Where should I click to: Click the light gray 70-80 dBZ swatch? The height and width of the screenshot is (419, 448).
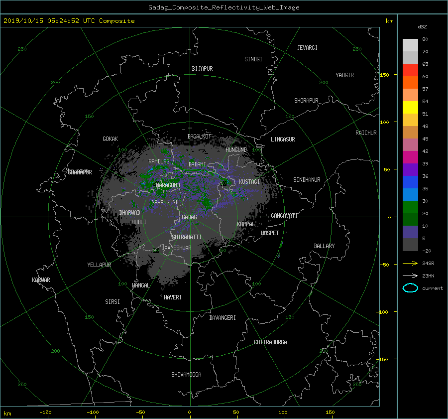[x=410, y=45]
